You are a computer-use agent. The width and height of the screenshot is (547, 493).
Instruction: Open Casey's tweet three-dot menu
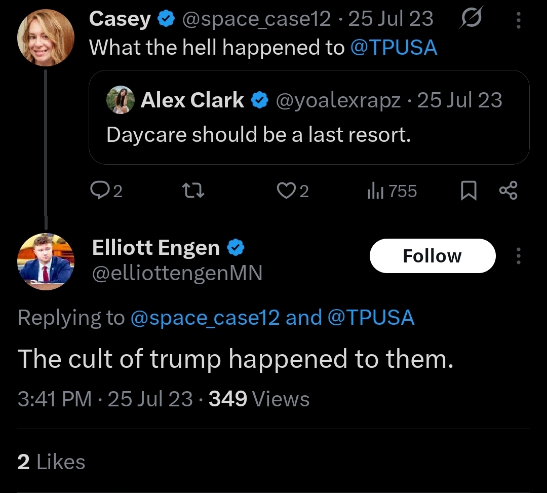518,20
